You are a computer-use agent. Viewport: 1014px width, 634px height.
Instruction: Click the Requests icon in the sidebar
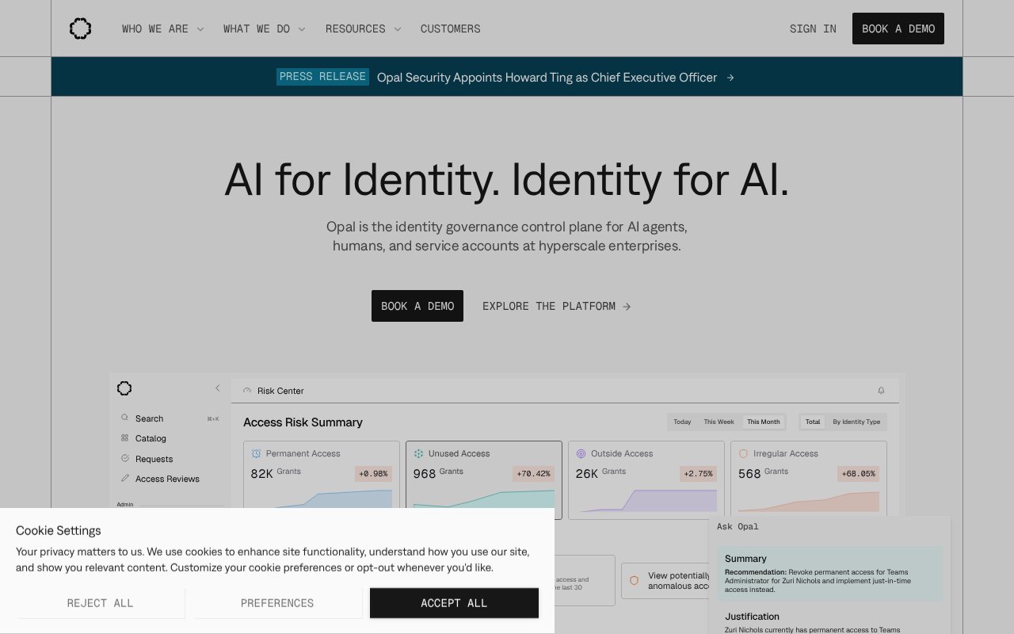pos(124,458)
